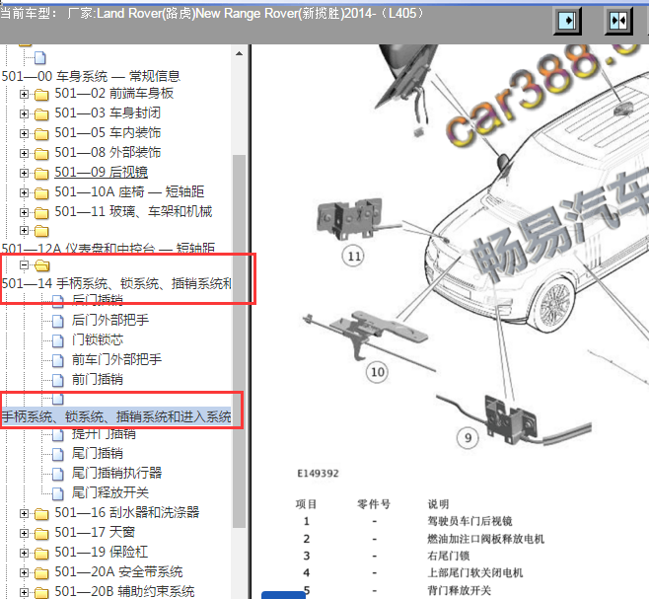Click the folder icon beside 501—03

tap(41, 114)
